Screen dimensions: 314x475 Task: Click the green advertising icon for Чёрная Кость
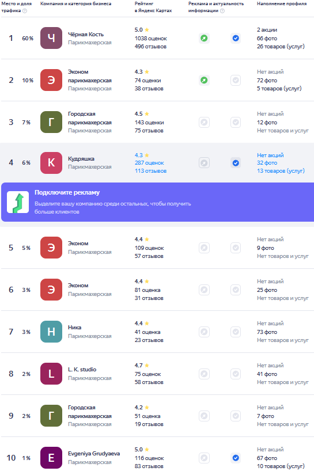tap(205, 38)
